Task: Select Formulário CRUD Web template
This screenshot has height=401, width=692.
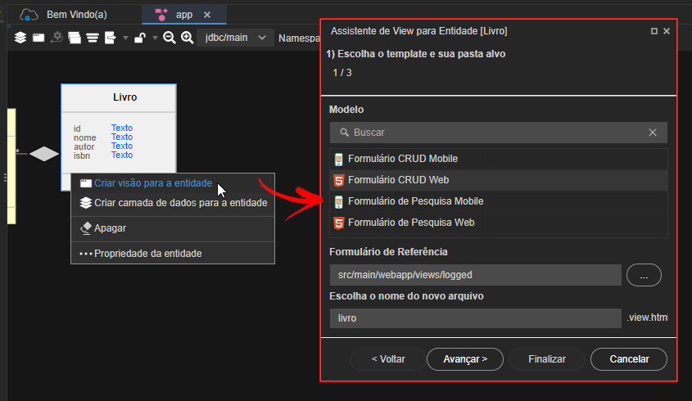Action: point(498,180)
